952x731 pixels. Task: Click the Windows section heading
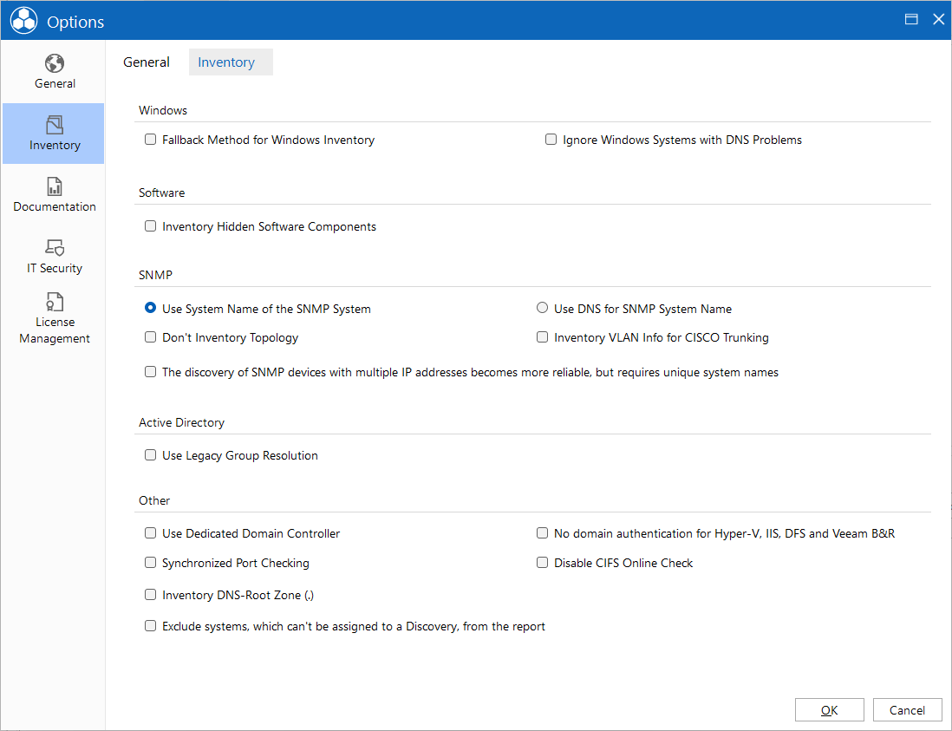[x=163, y=110]
